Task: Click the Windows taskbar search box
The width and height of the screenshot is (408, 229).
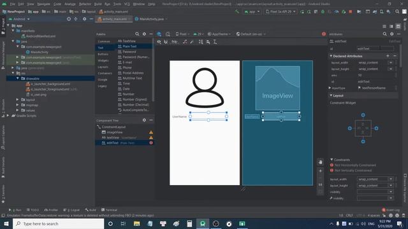Action: tap(58, 223)
